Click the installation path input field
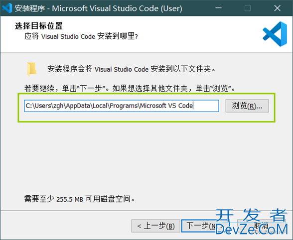Viewport: 293px width, 240px height. tap(122, 106)
